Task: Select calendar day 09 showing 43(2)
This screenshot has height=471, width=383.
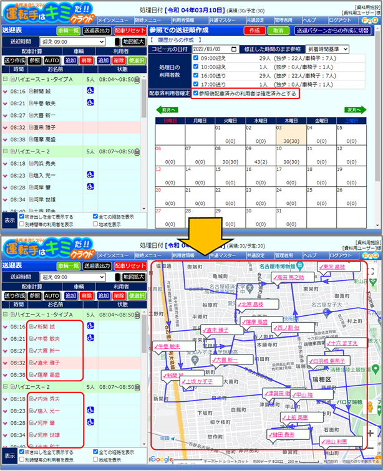Action: [261, 156]
